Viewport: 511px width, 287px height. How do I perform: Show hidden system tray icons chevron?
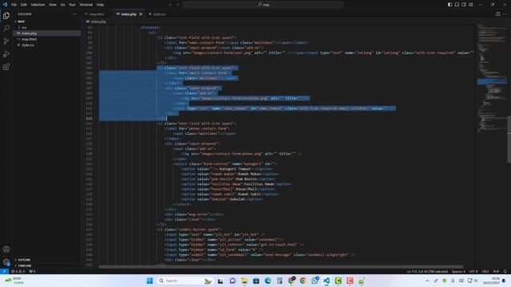tap(427, 281)
